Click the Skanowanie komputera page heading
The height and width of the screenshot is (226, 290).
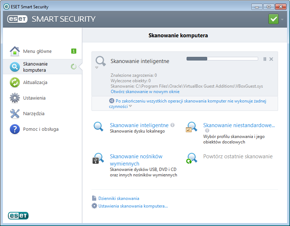178,35
